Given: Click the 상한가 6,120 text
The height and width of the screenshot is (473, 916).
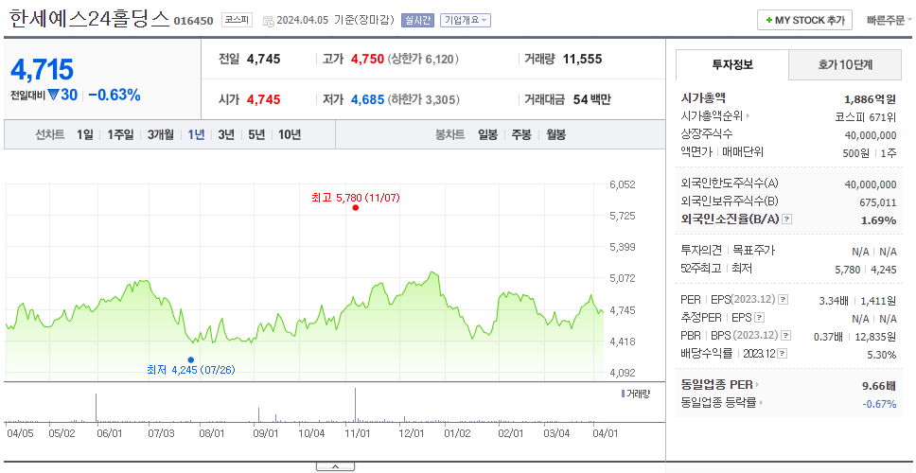Looking at the screenshot, I should click(x=423, y=59).
